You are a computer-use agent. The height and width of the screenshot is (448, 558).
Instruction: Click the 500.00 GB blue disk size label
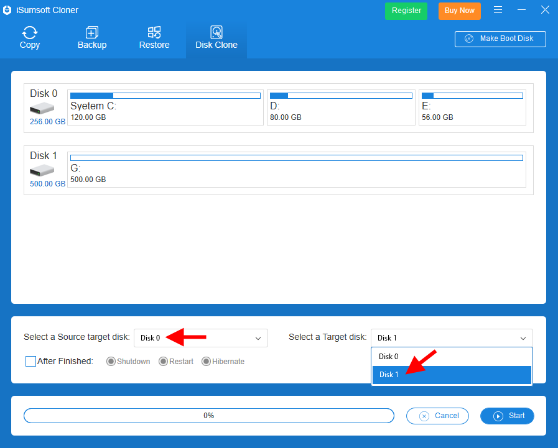[x=48, y=184]
